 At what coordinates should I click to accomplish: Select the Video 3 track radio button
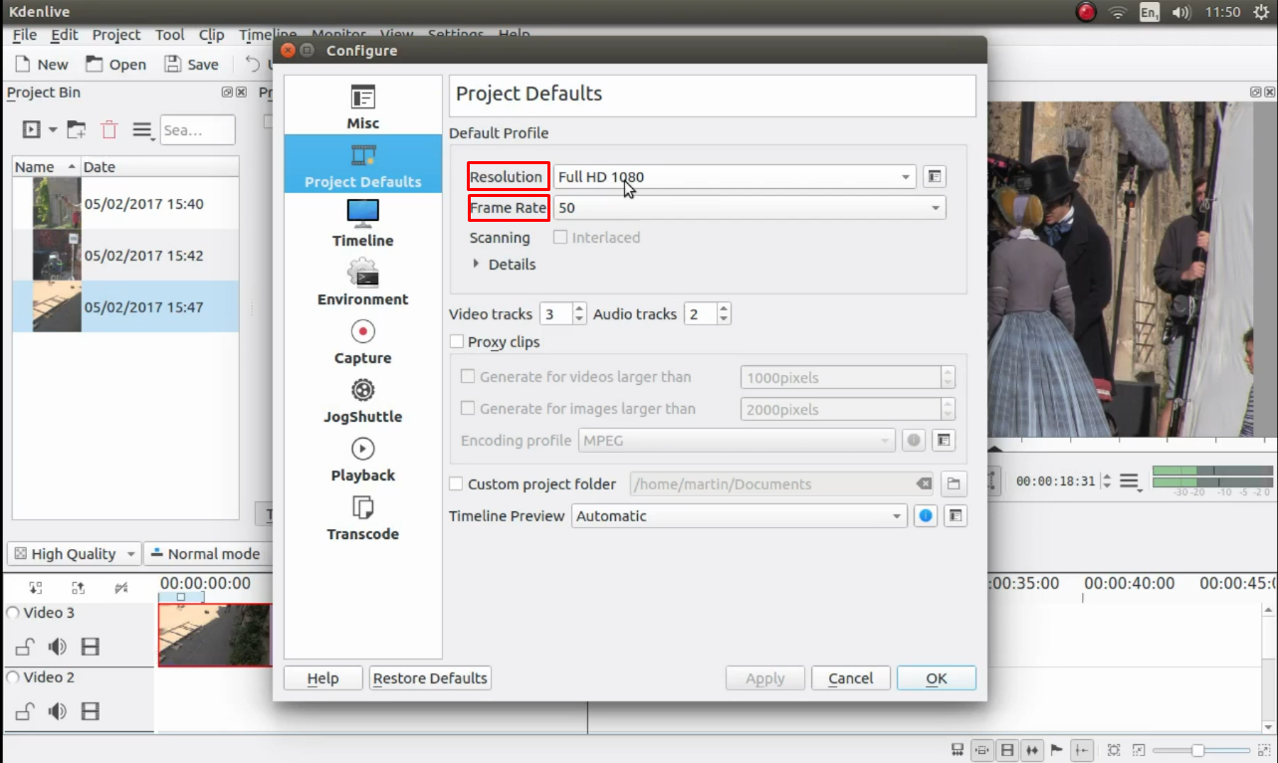coord(13,613)
